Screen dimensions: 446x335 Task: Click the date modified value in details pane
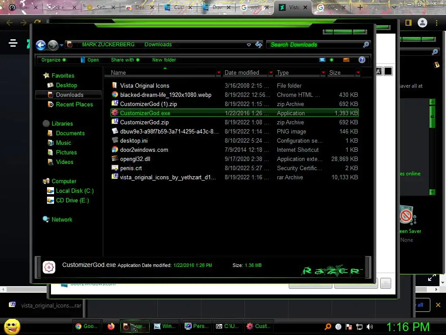(193, 265)
